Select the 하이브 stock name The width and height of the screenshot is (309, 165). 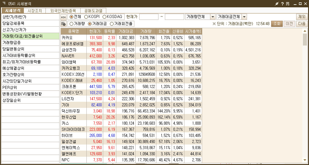point(67,135)
